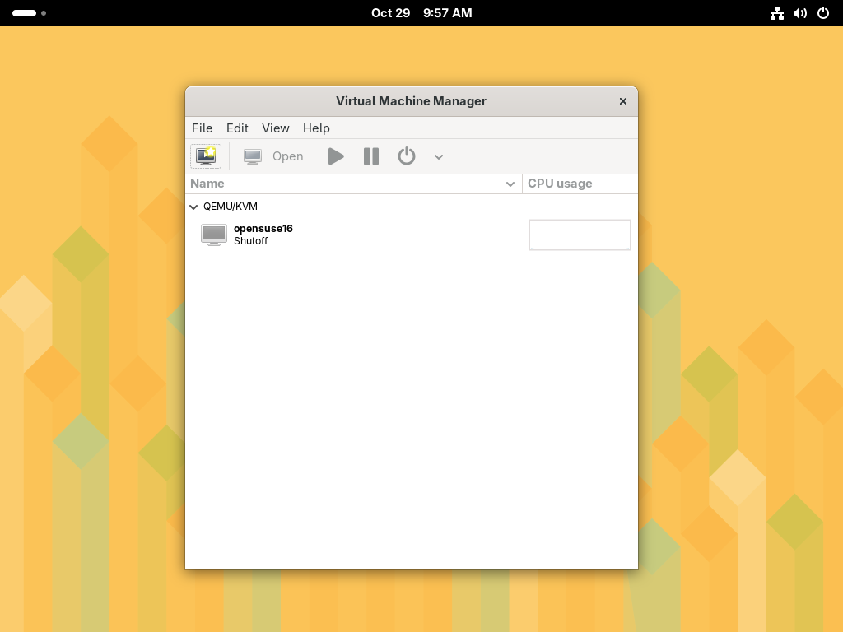Click the network icon in the top bar
Screen dimensions: 843x632
777,12
